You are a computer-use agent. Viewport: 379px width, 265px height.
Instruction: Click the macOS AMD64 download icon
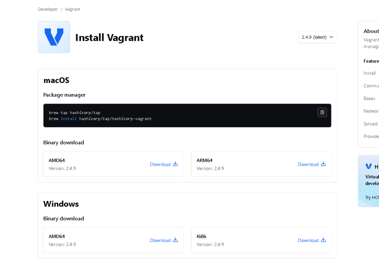click(175, 164)
